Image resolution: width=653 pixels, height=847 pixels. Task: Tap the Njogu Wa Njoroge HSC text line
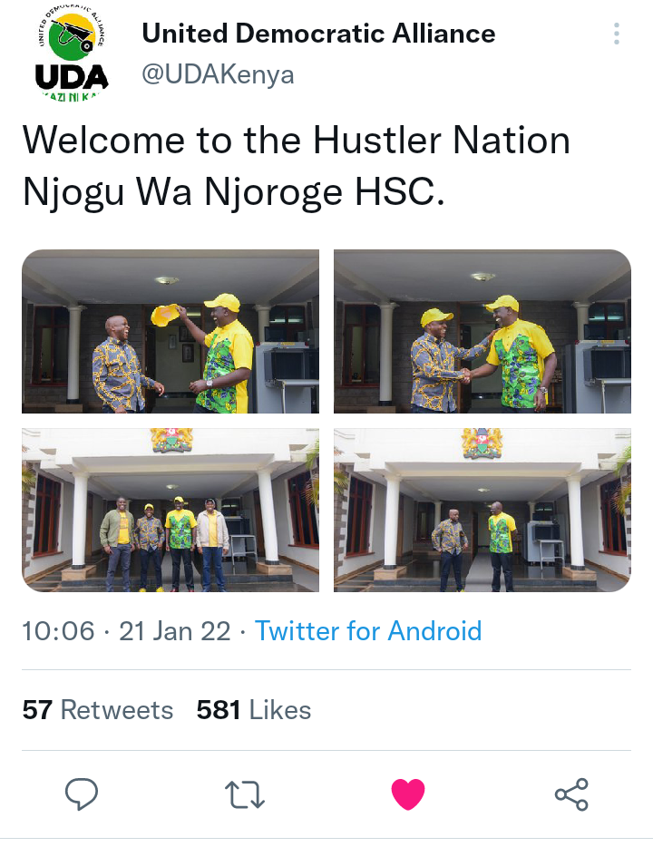pyautogui.click(x=234, y=191)
